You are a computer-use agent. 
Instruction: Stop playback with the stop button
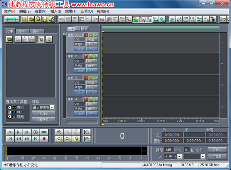(x=10, y=132)
